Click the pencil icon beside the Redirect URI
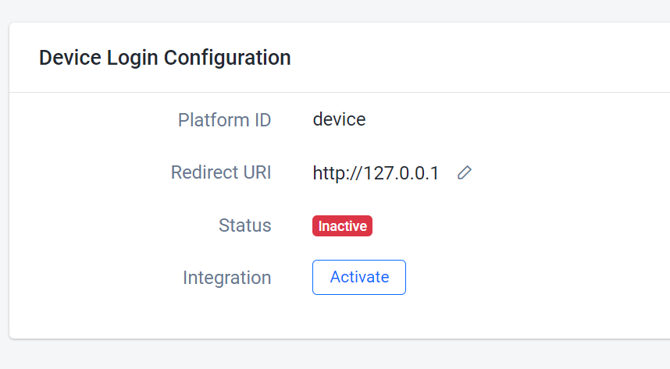 465,172
